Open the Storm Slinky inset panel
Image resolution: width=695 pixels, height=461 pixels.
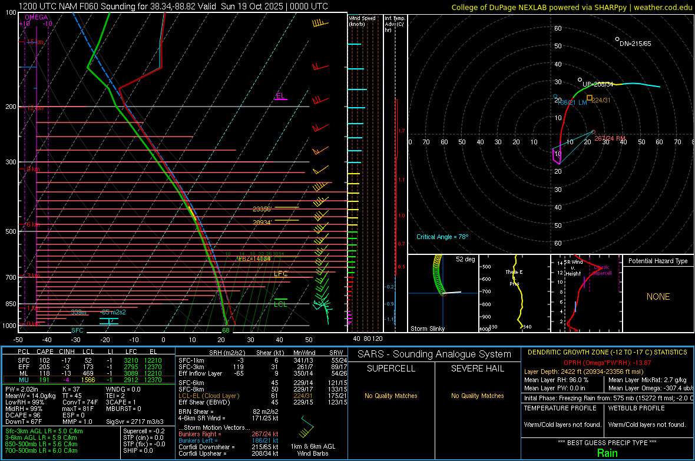[442, 293]
